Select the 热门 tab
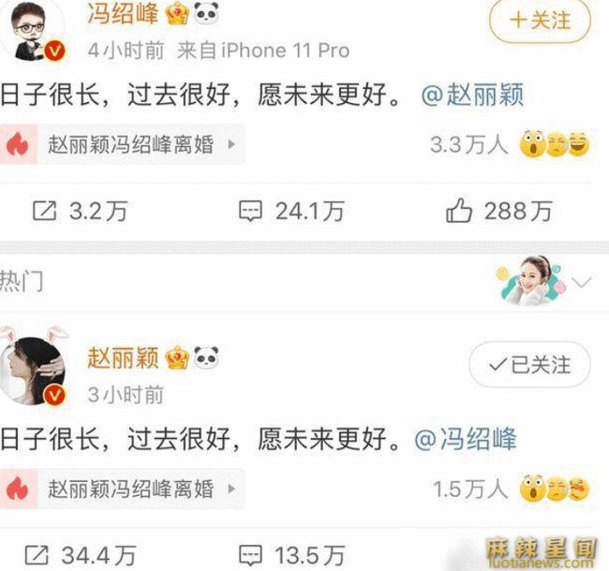The image size is (609, 571). (22, 281)
